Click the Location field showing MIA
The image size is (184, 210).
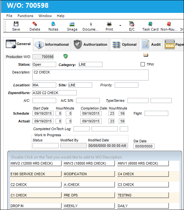coord(44,85)
